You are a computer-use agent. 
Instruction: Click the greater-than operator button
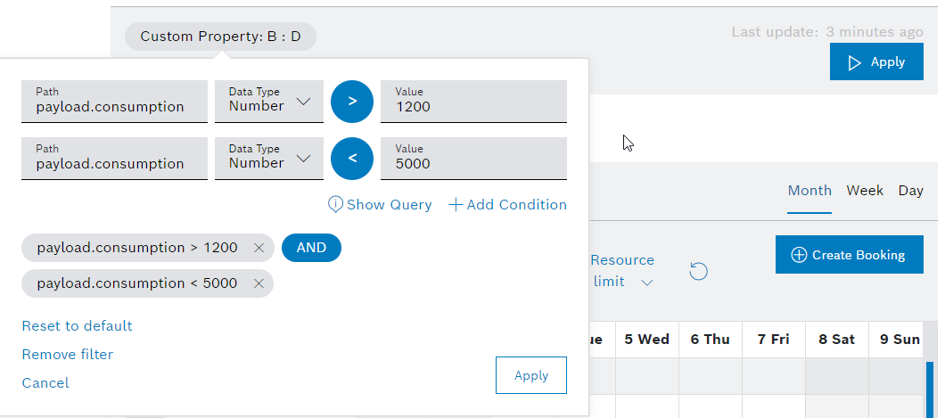352,102
